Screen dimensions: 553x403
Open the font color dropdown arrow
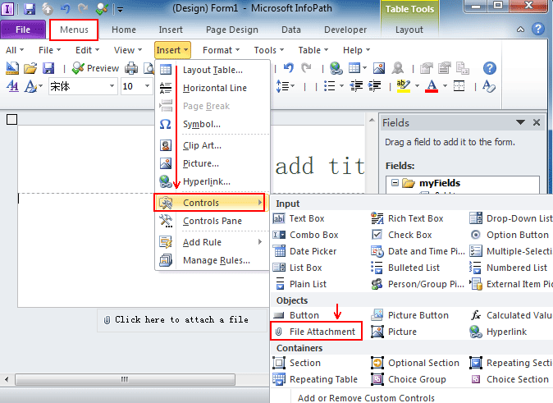[445, 85]
